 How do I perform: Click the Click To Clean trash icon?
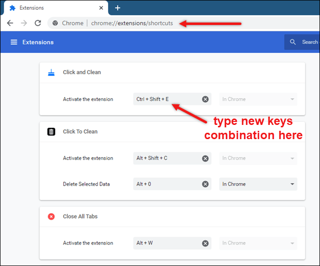click(x=51, y=132)
